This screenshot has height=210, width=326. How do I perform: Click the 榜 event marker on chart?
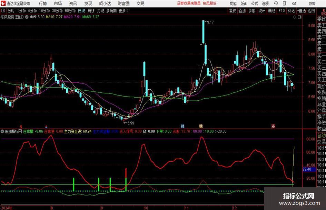(201, 126)
